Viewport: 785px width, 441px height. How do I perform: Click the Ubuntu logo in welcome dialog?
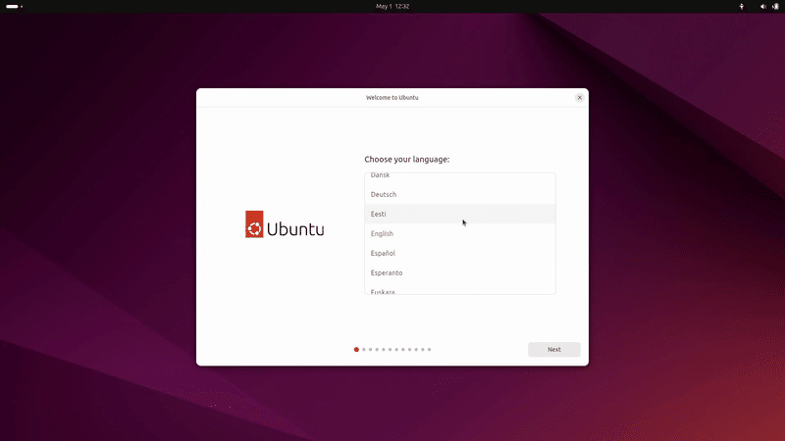285,224
